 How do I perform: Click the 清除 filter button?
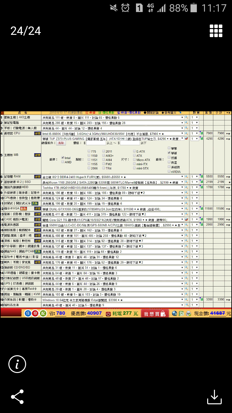pyautogui.click(x=61, y=143)
